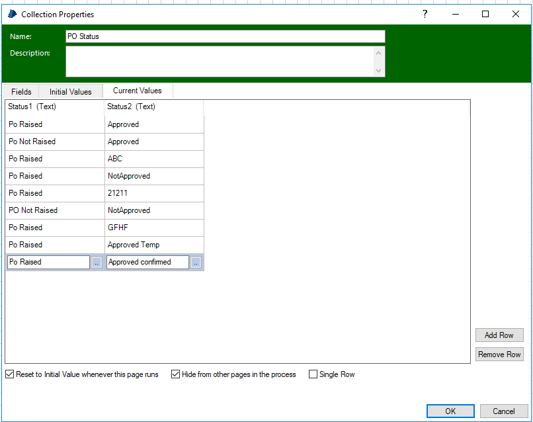
Task: Select the ABC cell in Status2 column
Action: (154, 159)
